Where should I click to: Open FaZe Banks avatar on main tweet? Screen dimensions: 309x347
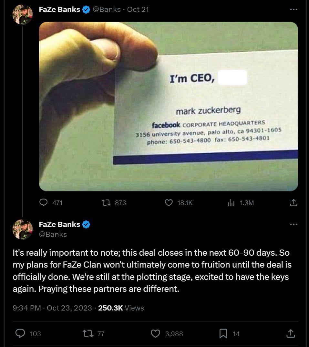[x=22, y=229]
